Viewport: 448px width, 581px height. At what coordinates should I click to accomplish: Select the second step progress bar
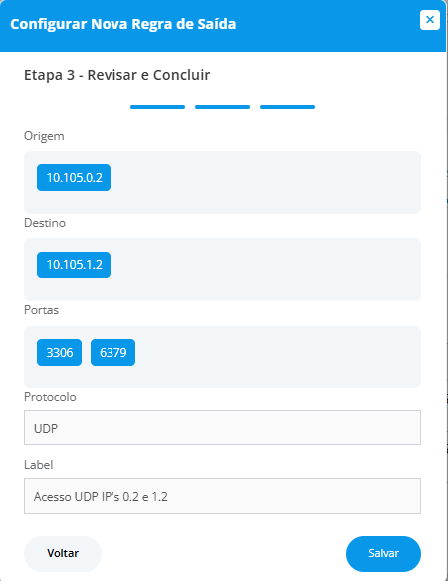[223, 107]
